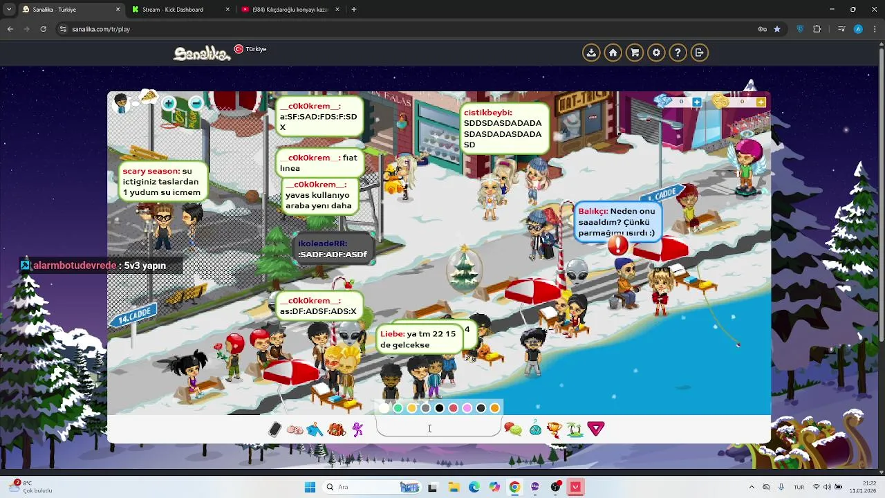885x498 pixels.
Task: Zoom in with the plus magnifier button
Action: click(169, 104)
